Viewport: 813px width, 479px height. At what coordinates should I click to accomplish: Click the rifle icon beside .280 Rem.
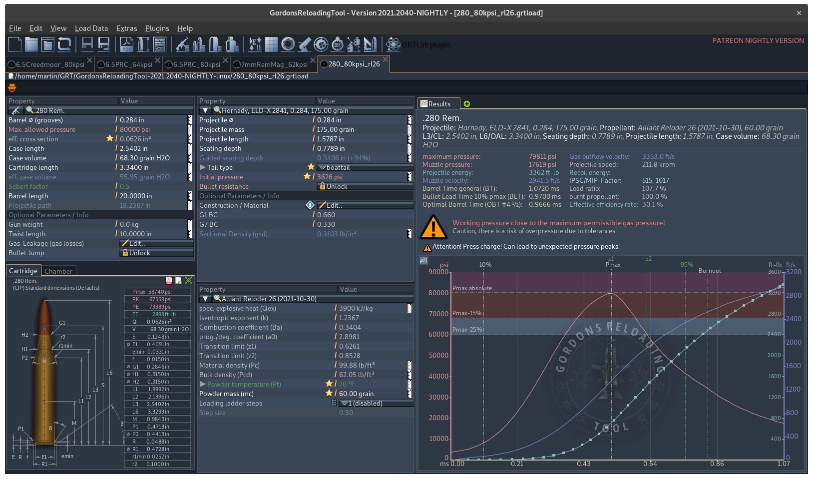point(16,110)
